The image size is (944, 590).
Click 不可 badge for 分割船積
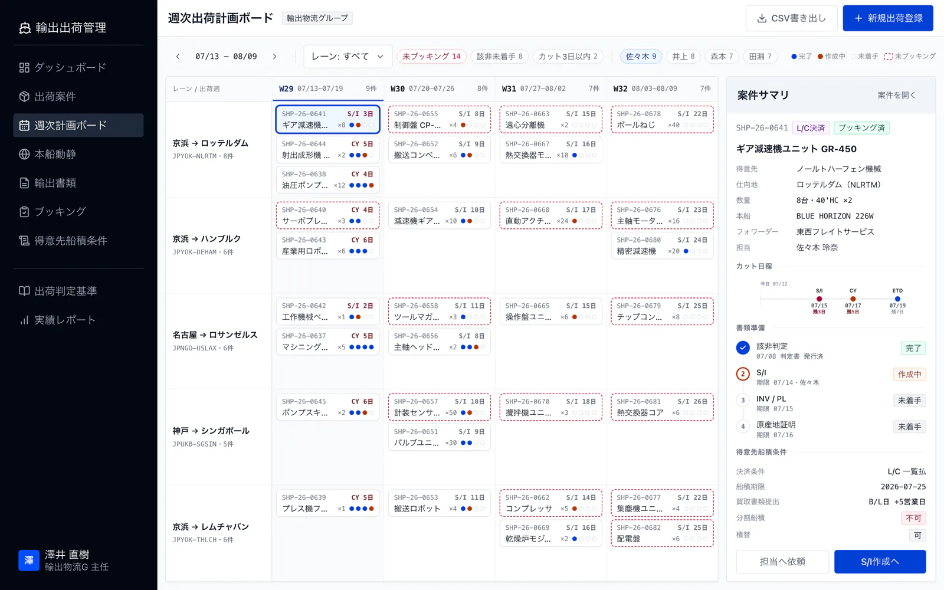click(x=913, y=518)
